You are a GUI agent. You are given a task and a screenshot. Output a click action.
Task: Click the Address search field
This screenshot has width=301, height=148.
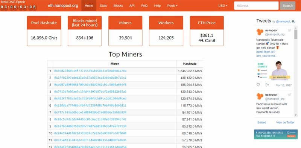256,6
